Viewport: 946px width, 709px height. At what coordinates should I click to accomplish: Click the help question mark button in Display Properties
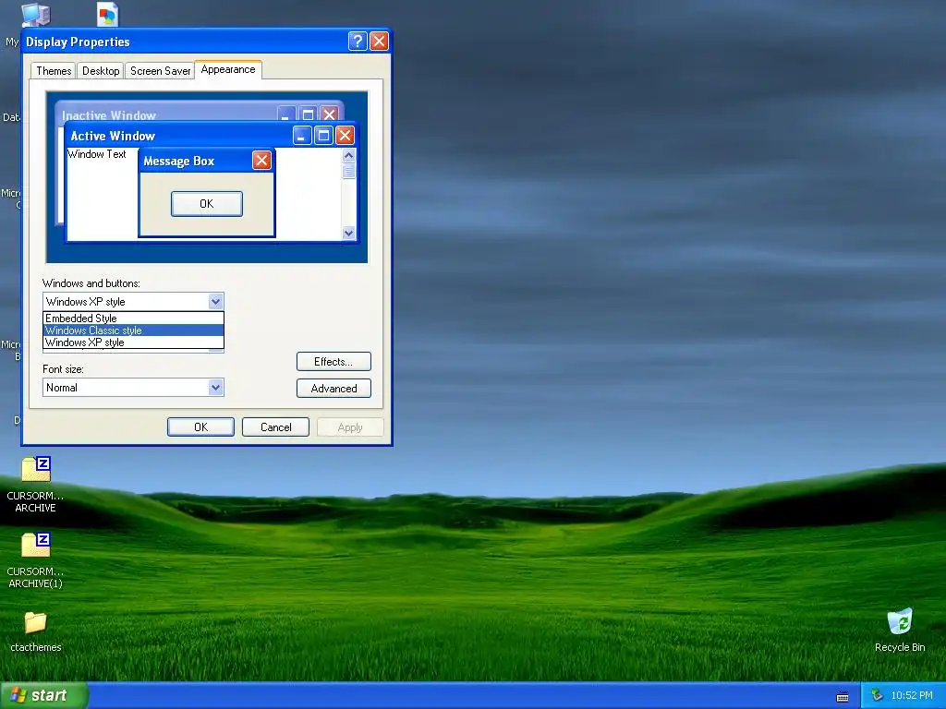(x=358, y=41)
